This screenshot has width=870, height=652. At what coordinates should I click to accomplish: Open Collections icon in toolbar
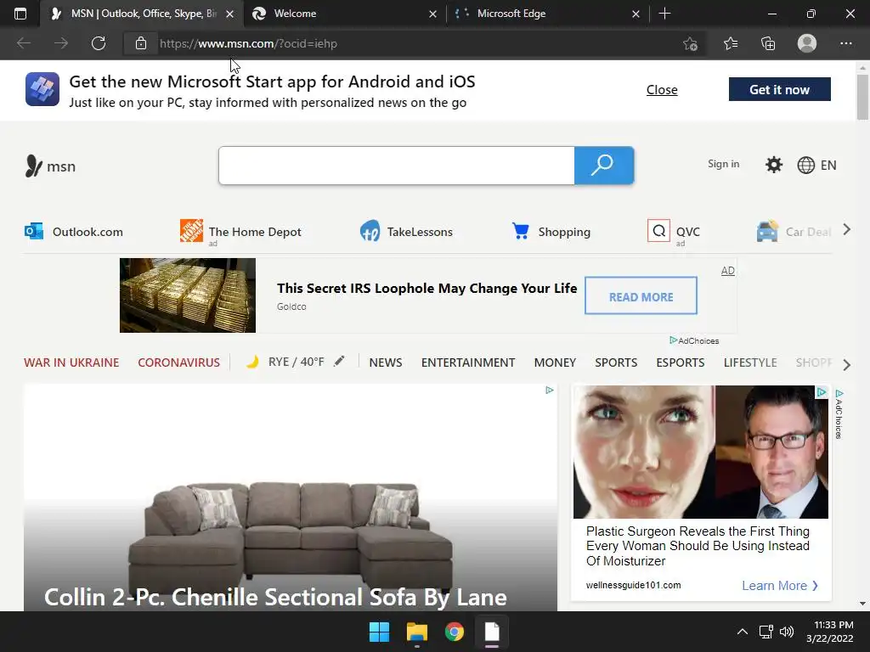pyautogui.click(x=768, y=43)
